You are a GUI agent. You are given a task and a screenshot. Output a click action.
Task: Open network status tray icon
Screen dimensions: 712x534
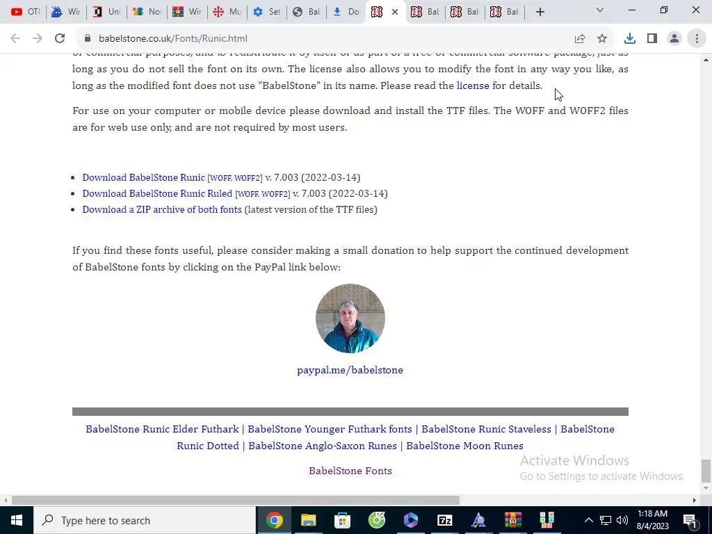coord(606,520)
